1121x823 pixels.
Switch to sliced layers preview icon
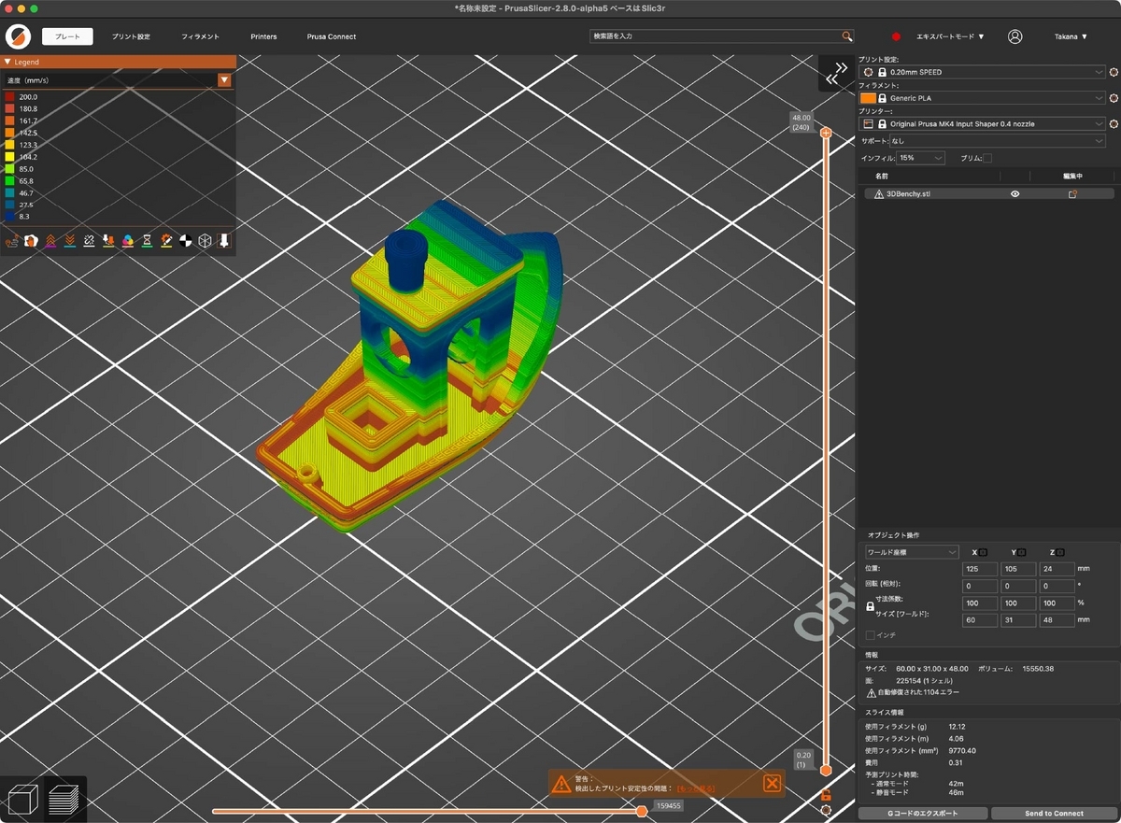(x=64, y=800)
